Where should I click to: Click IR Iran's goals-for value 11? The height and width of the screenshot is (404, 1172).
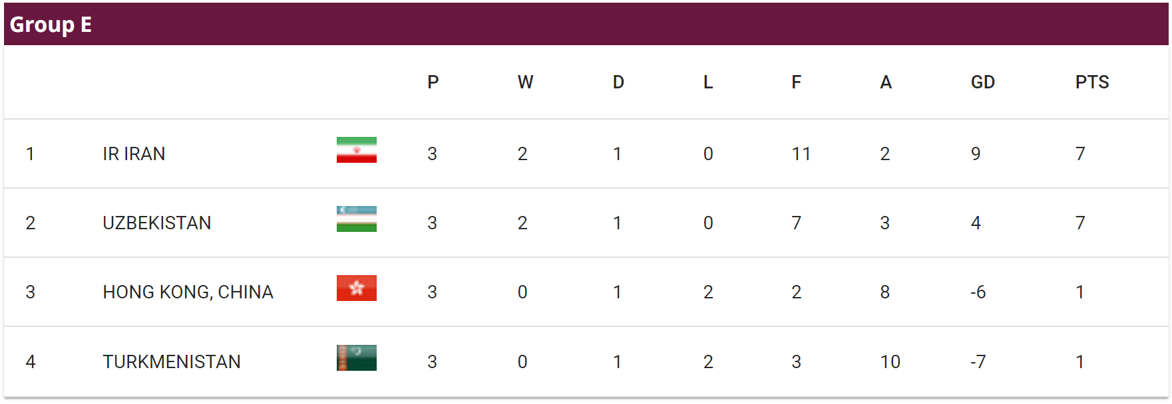[x=801, y=154]
